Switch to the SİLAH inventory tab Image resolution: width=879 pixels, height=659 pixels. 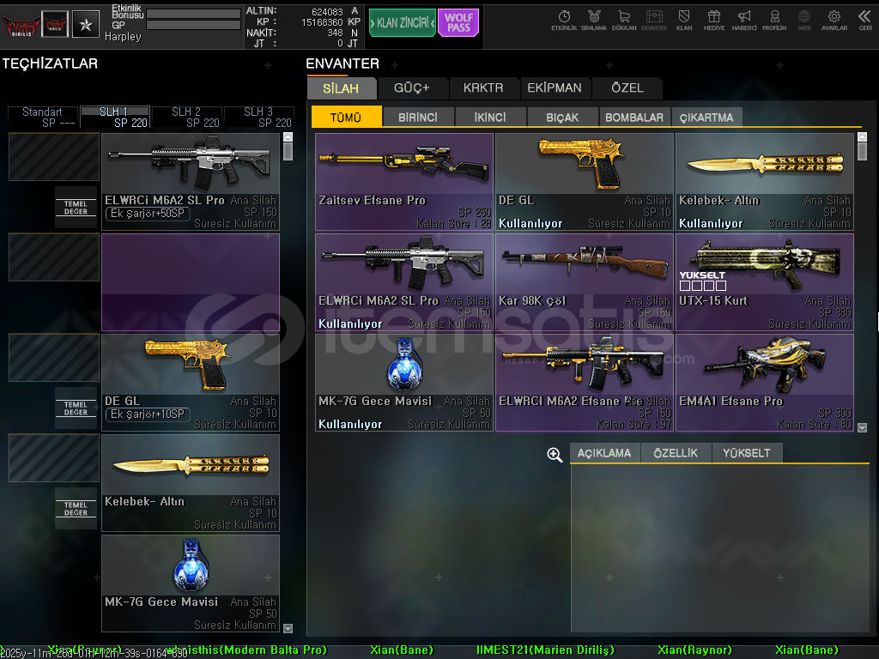(x=341, y=88)
